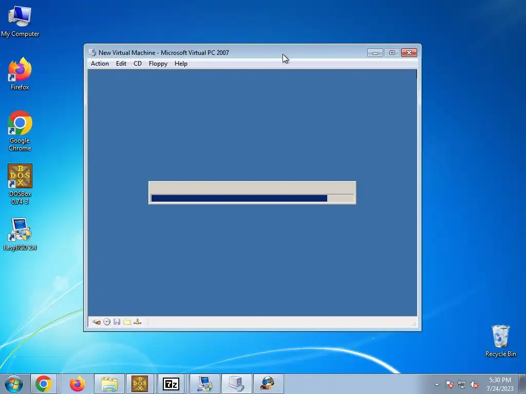The width and height of the screenshot is (526, 394).
Task: Close the New Virtual Machine window
Action: 409,53
